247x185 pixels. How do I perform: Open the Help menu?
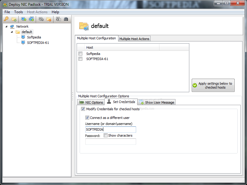[55, 12]
